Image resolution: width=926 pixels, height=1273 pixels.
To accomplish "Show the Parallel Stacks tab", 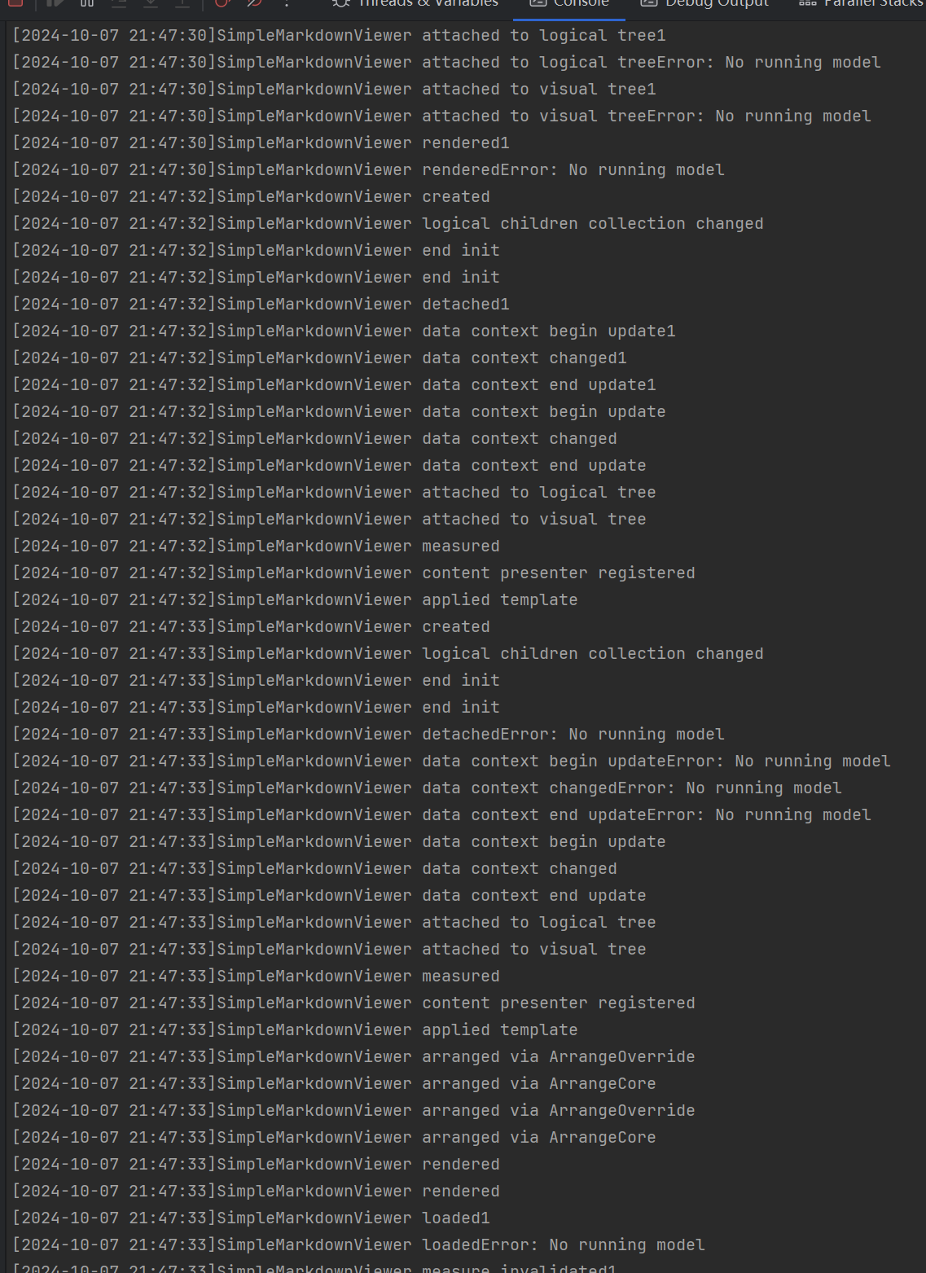I will (x=873, y=3).
